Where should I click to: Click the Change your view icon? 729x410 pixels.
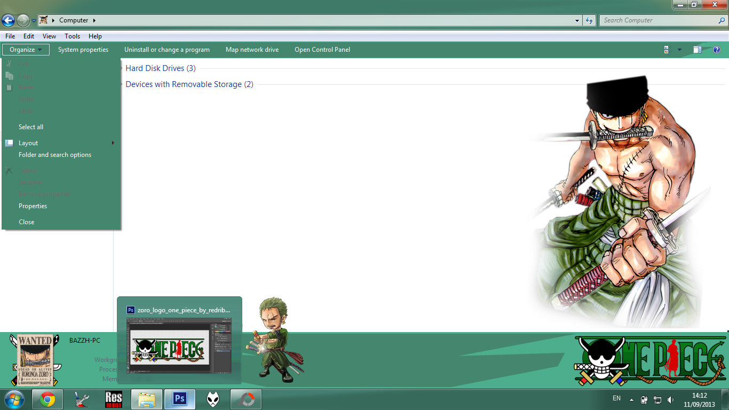[667, 50]
